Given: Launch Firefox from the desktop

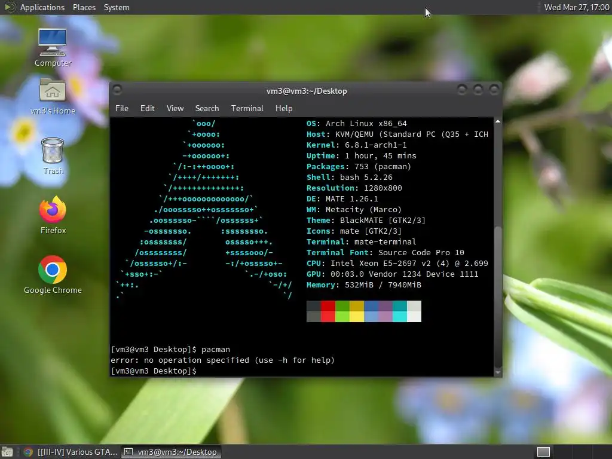Looking at the screenshot, I should (x=53, y=215).
